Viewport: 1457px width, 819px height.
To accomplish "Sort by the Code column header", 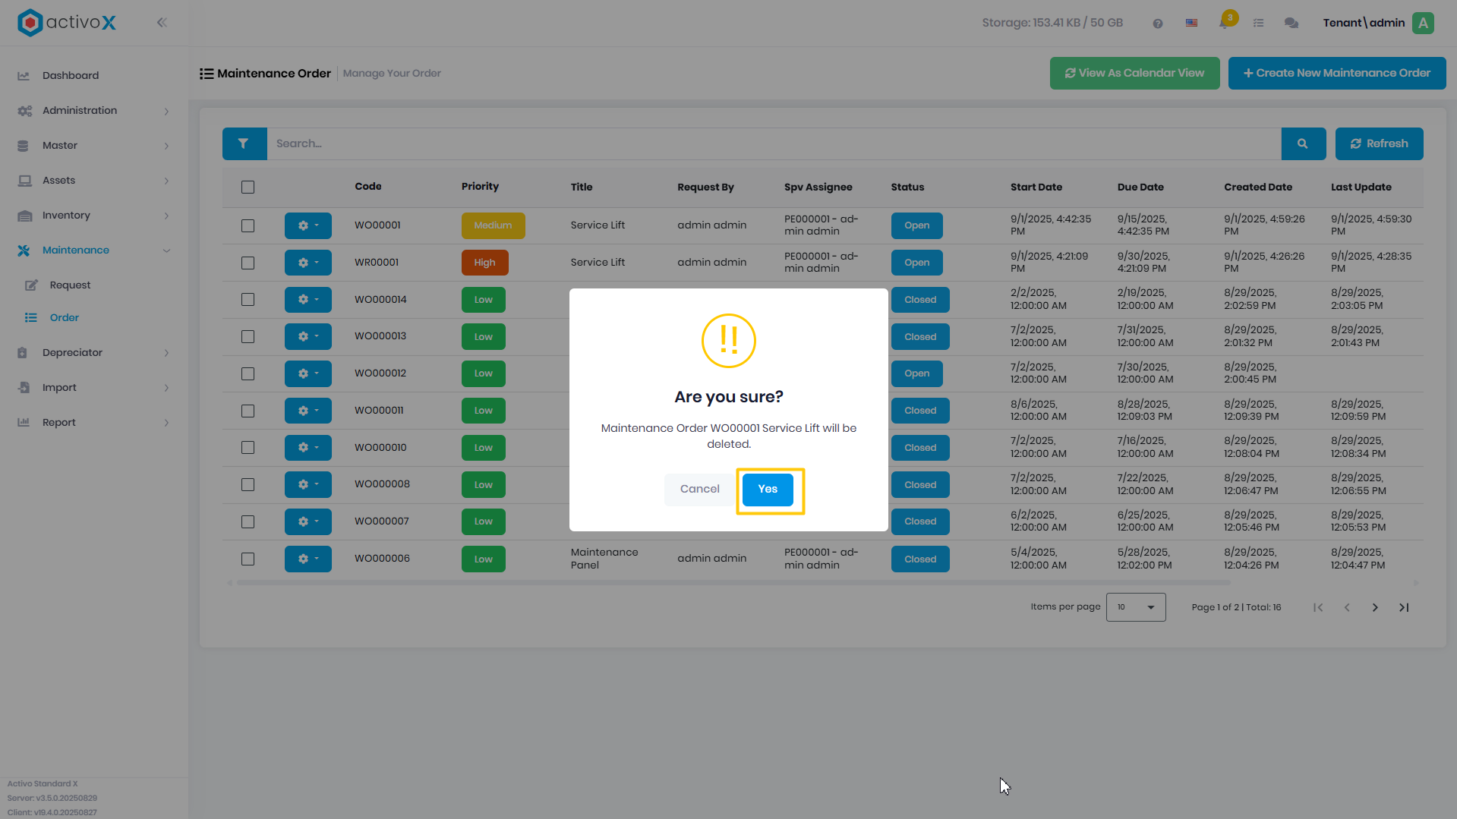I will (x=368, y=187).
